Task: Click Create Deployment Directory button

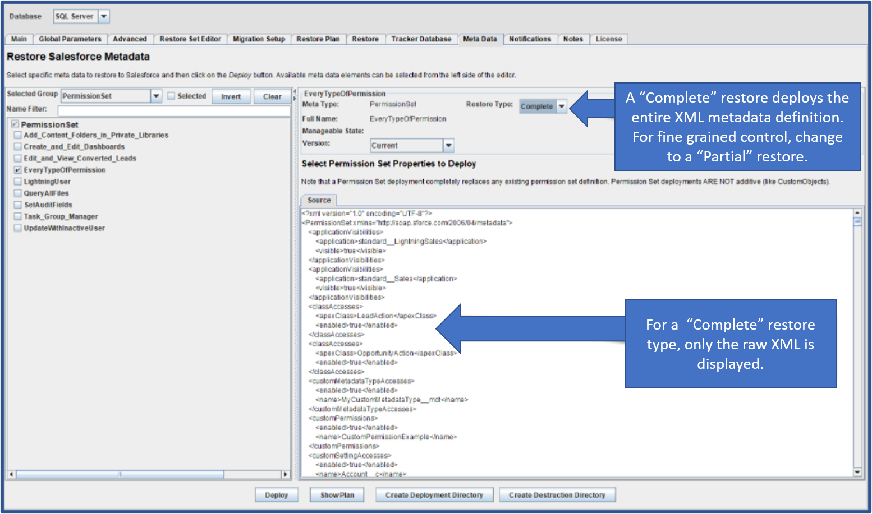Action: coord(434,495)
